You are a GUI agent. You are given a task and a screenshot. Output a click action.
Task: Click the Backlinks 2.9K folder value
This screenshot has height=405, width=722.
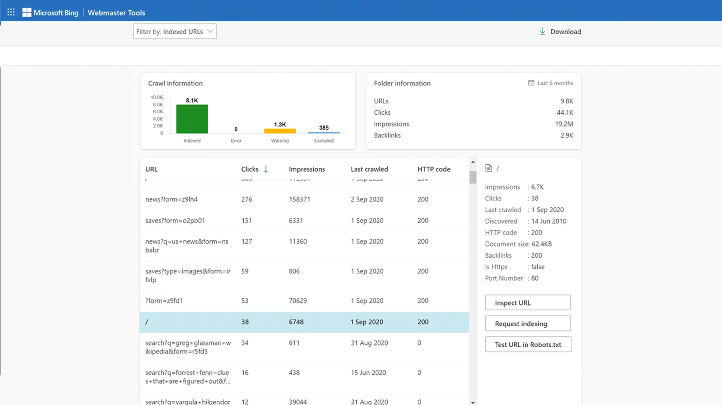click(567, 135)
